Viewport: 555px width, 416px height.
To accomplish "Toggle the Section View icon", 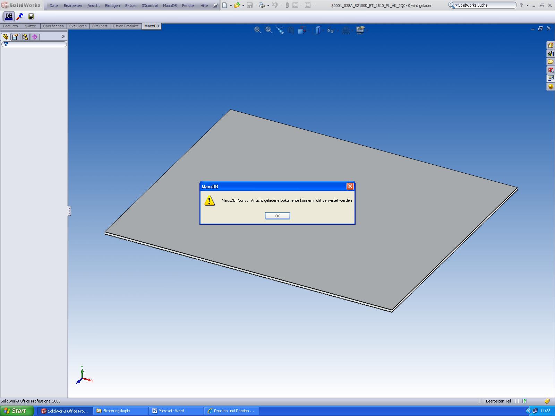I will 291,30.
